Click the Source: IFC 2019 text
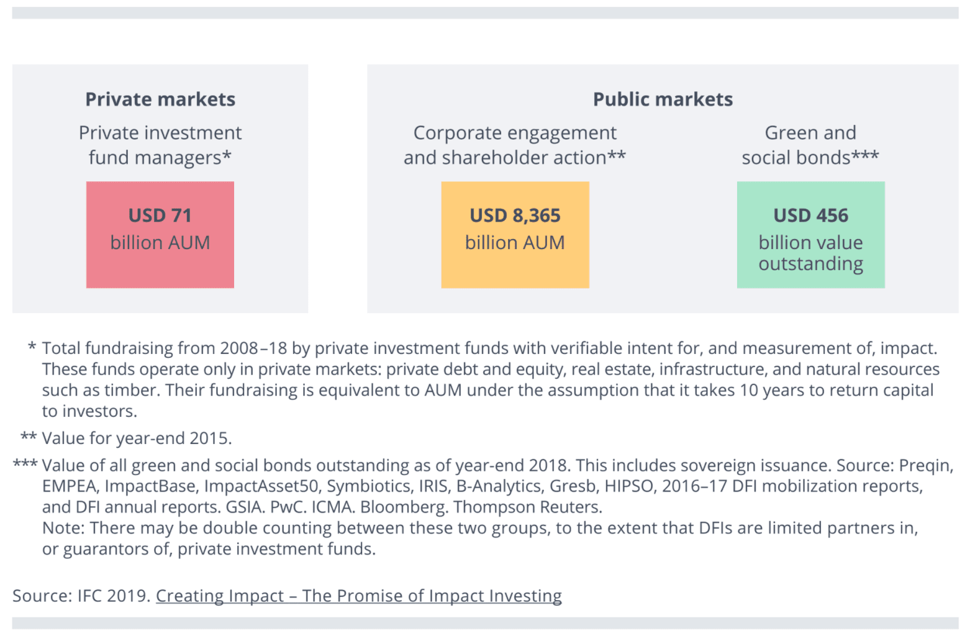The image size is (970, 636). (x=81, y=596)
